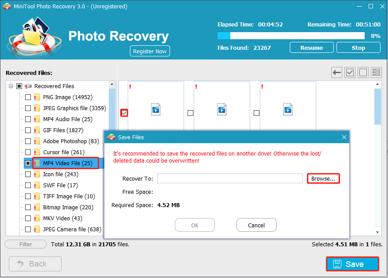Switch to list view icon
This screenshot has width=388, height=278.
[x=376, y=73]
